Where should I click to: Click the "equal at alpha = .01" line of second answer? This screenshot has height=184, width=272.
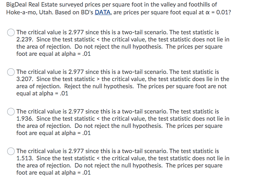42,93
